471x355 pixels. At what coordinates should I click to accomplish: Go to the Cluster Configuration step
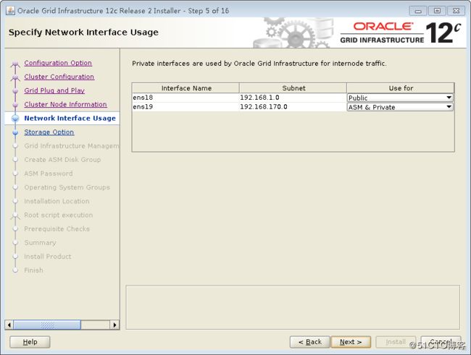click(x=59, y=77)
